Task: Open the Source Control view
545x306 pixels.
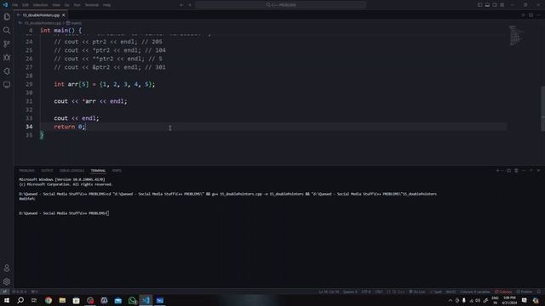Action: [x=7, y=44]
